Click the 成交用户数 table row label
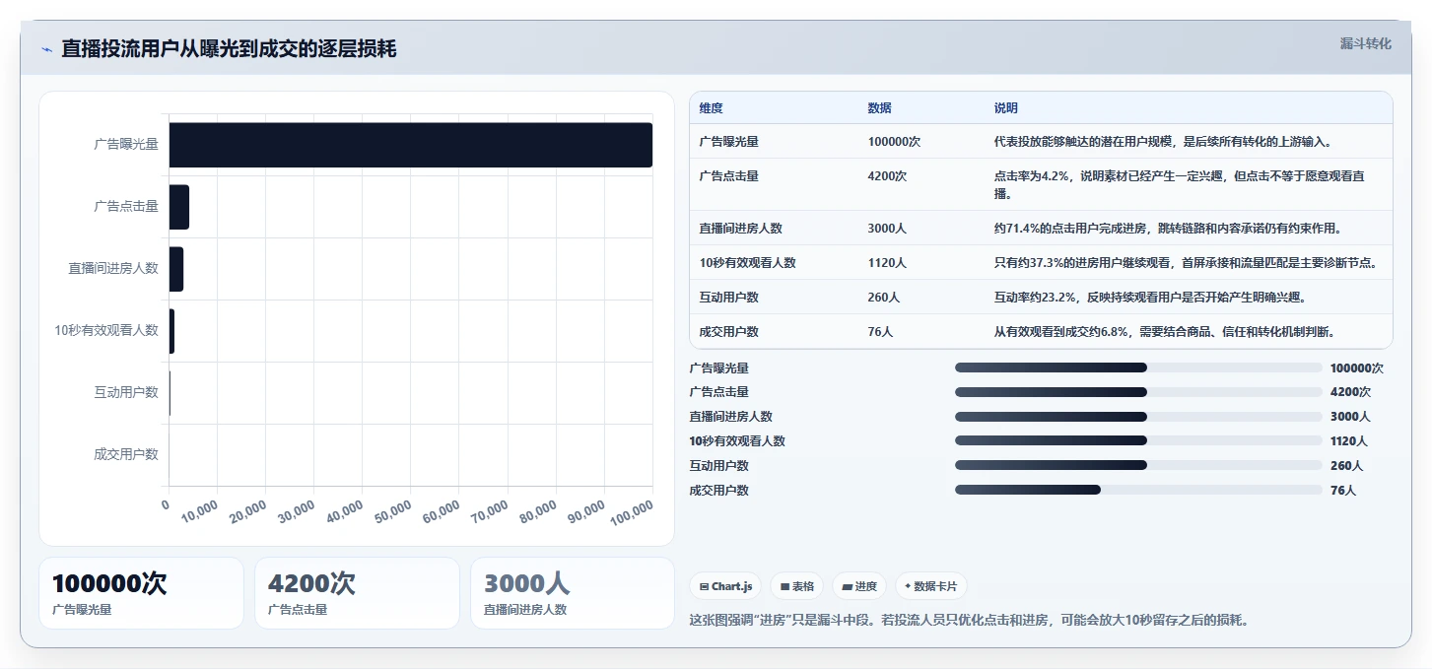The image size is (1432, 669). tap(728, 332)
